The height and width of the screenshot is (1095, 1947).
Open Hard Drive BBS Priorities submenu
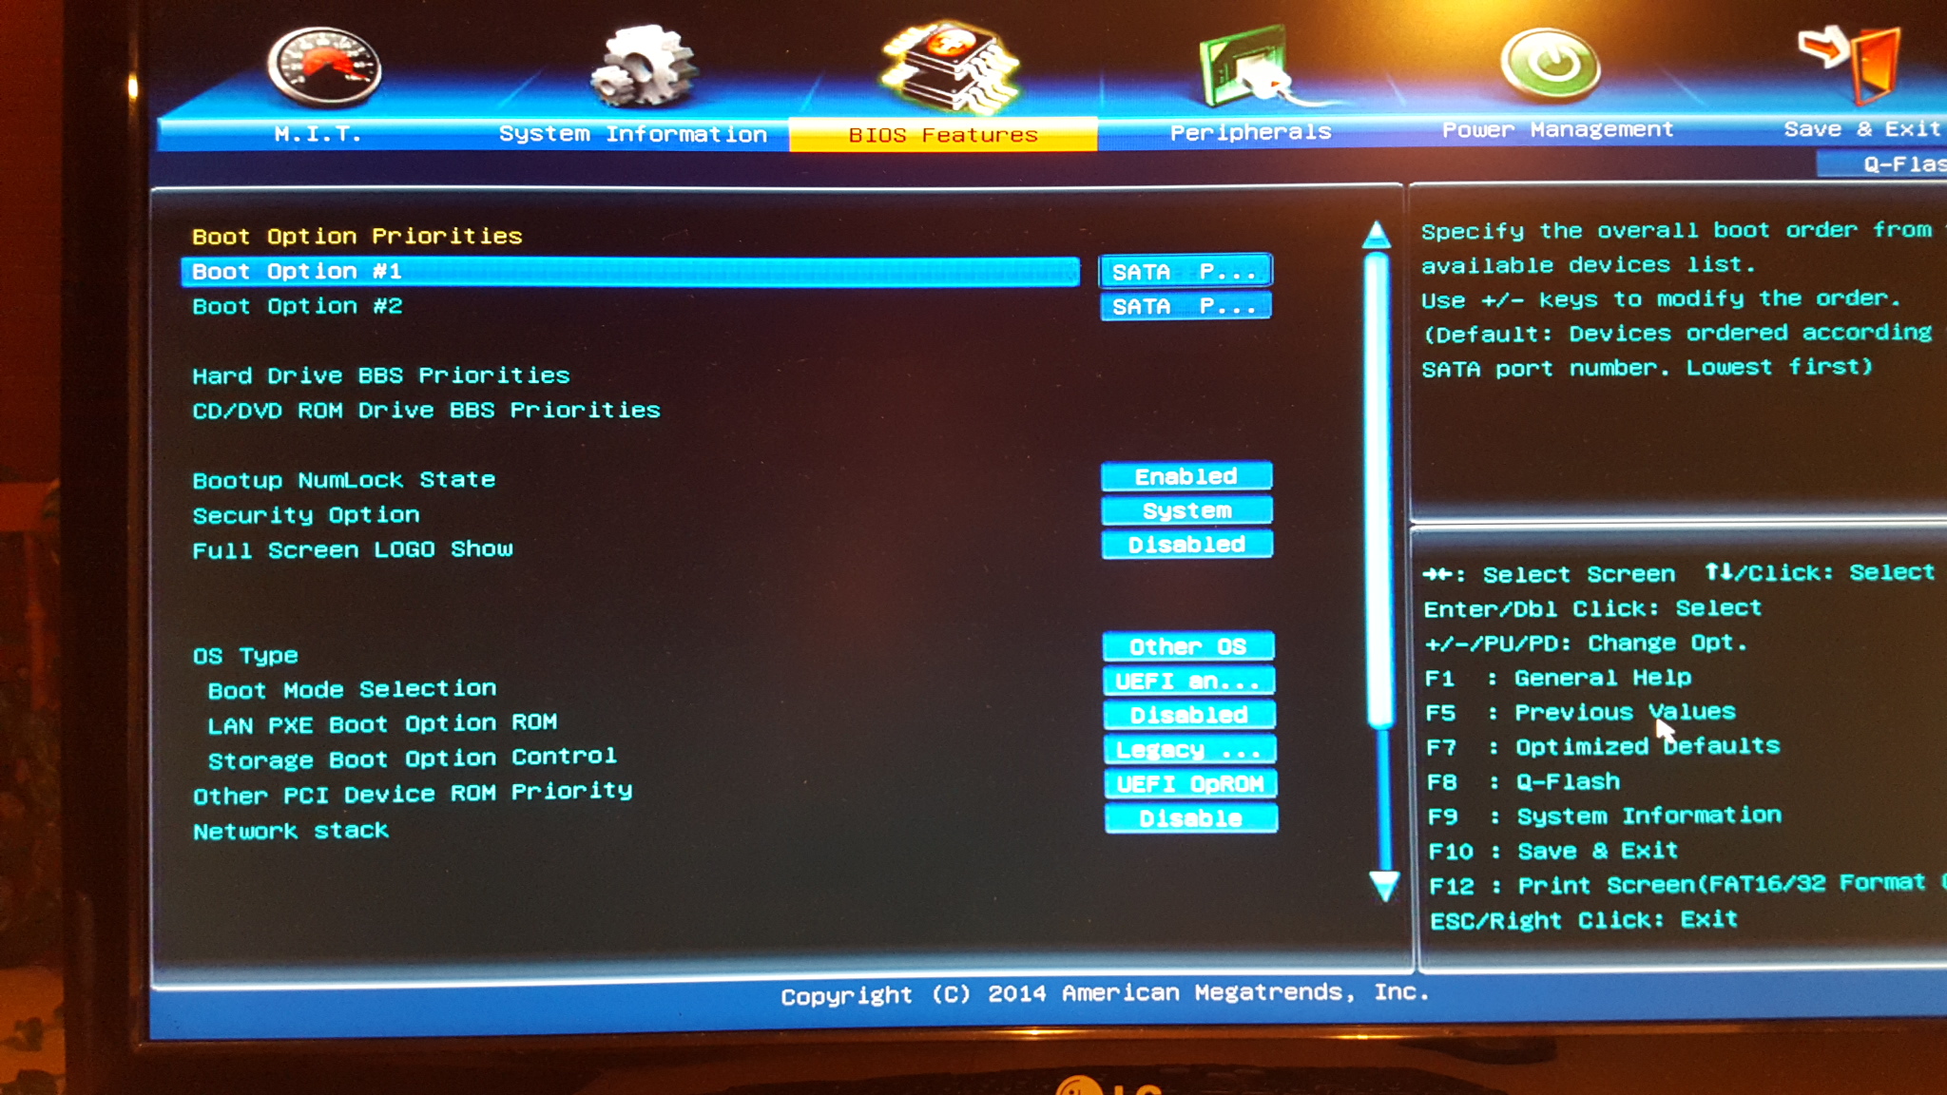pos(380,375)
